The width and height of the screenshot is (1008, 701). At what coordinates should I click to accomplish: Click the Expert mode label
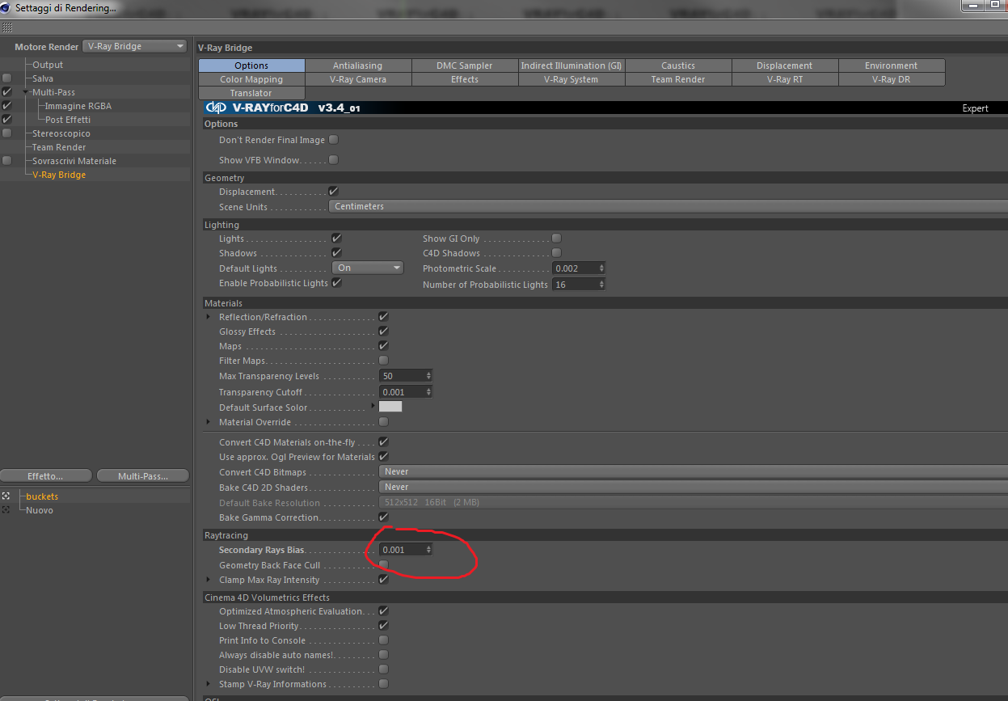click(x=975, y=108)
